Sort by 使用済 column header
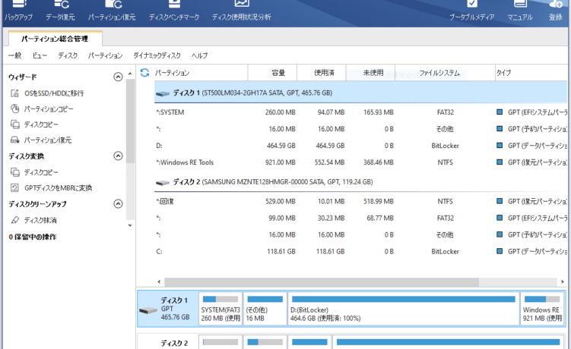 (x=322, y=73)
